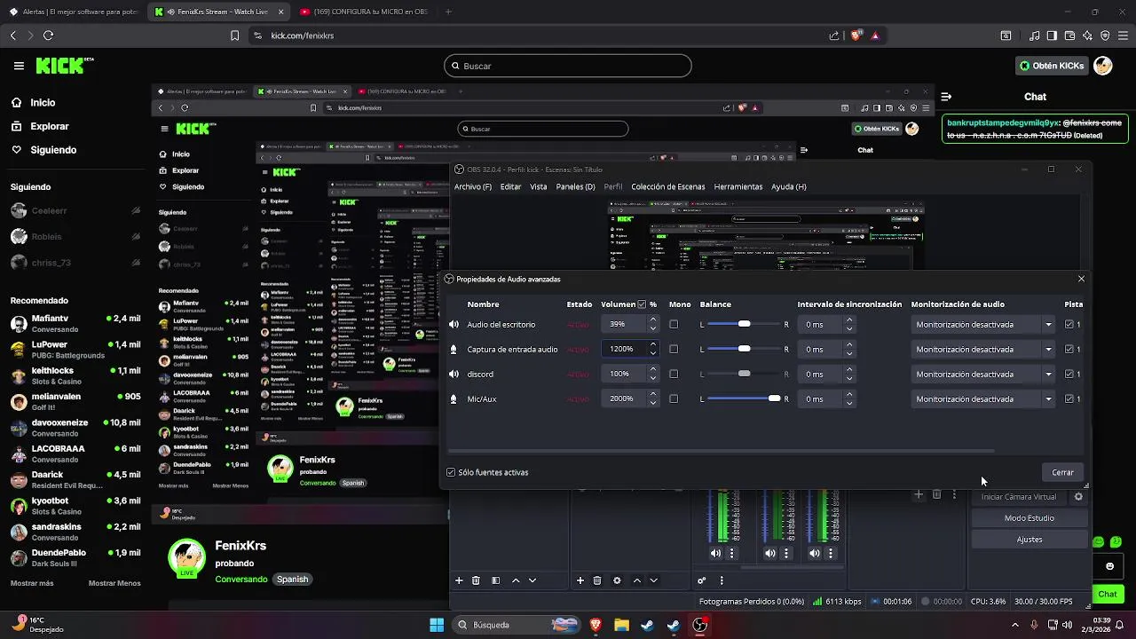Image resolution: width=1136 pixels, height=639 pixels.
Task: Toggle Volumen percent checkbox in header
Action: coord(642,304)
